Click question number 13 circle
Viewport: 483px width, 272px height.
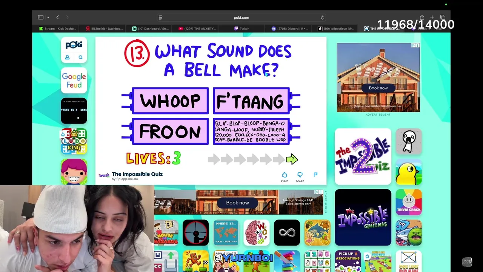pyautogui.click(x=137, y=53)
